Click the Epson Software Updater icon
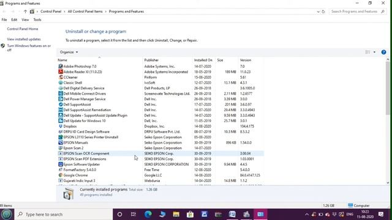392x220 pixels. tap(61, 164)
